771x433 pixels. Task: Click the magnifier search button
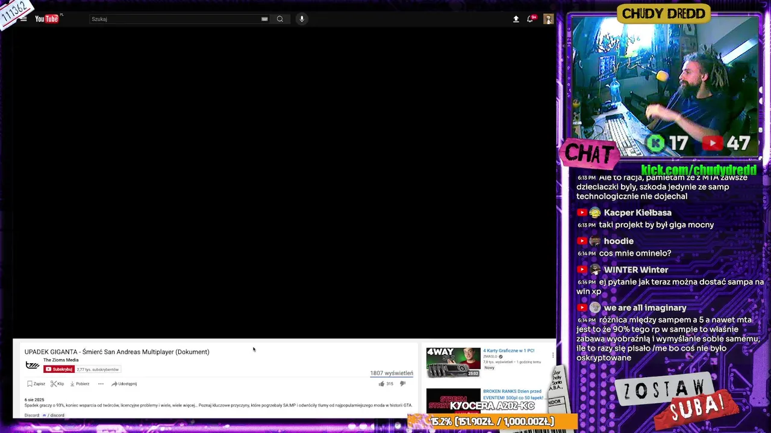coord(280,19)
